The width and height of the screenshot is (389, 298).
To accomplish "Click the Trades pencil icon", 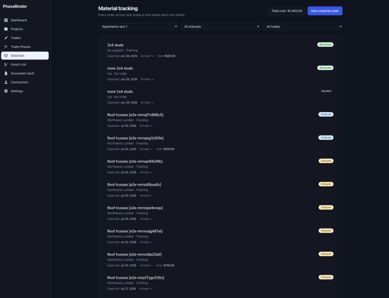I will (x=6, y=38).
